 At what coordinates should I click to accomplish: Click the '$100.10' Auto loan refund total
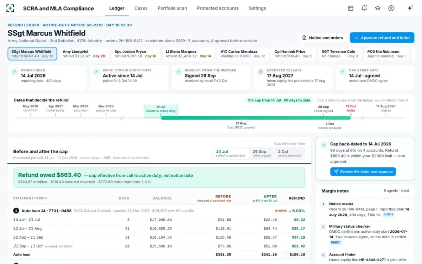[297, 254]
